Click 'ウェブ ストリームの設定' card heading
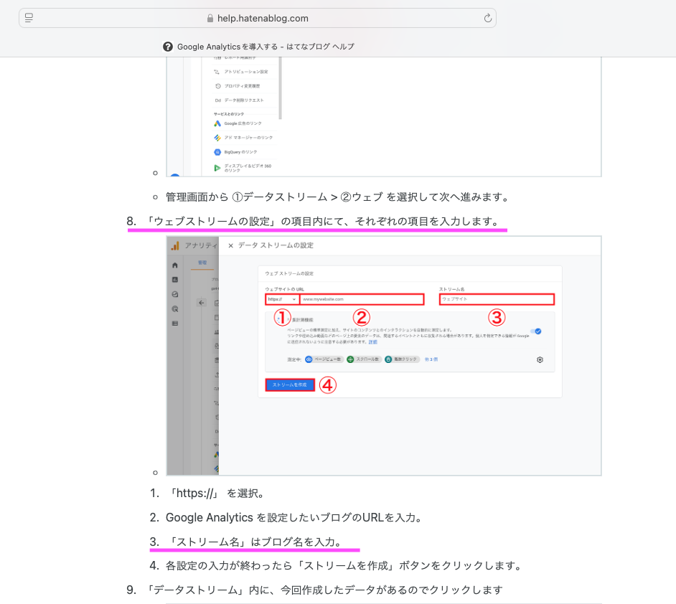Image resolution: width=676 pixels, height=604 pixels. 289,273
